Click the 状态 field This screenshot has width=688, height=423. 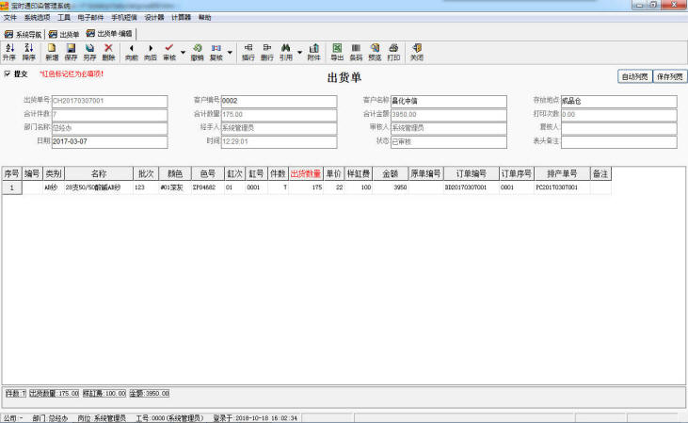point(449,142)
